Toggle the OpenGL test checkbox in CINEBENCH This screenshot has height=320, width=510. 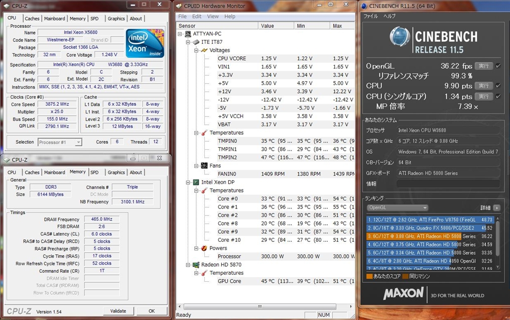pos(498,66)
